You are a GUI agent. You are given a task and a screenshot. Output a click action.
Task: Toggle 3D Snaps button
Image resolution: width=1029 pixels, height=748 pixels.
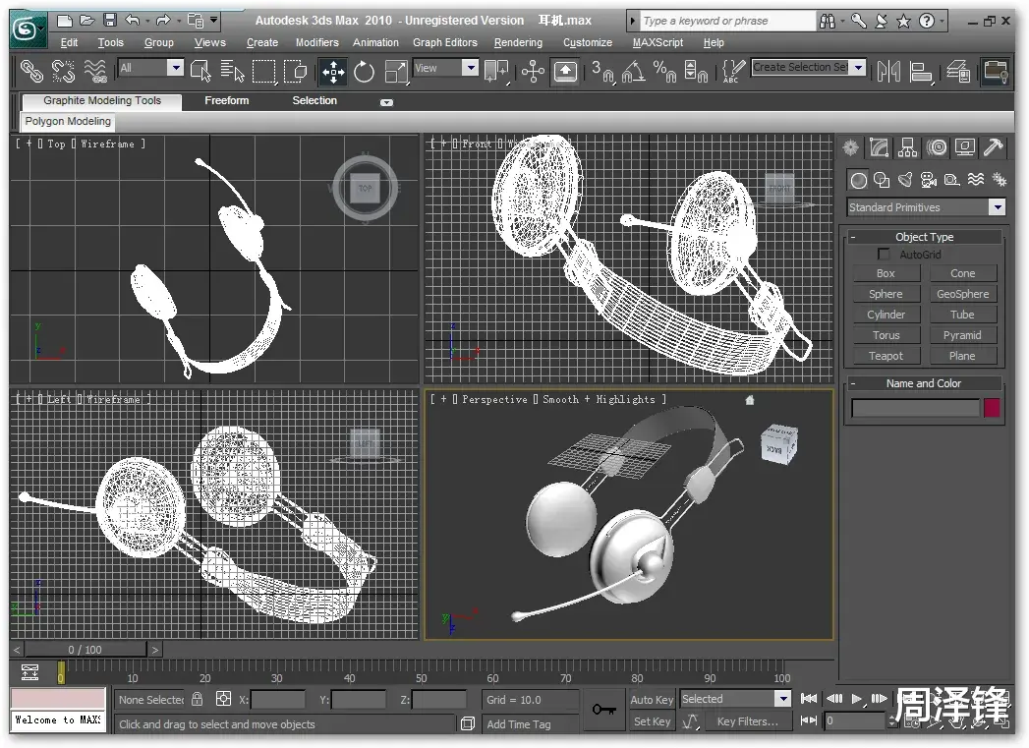pos(602,72)
